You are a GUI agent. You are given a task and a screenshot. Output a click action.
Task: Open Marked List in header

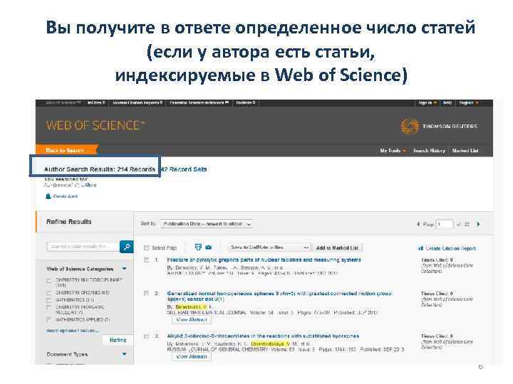pyautogui.click(x=465, y=151)
